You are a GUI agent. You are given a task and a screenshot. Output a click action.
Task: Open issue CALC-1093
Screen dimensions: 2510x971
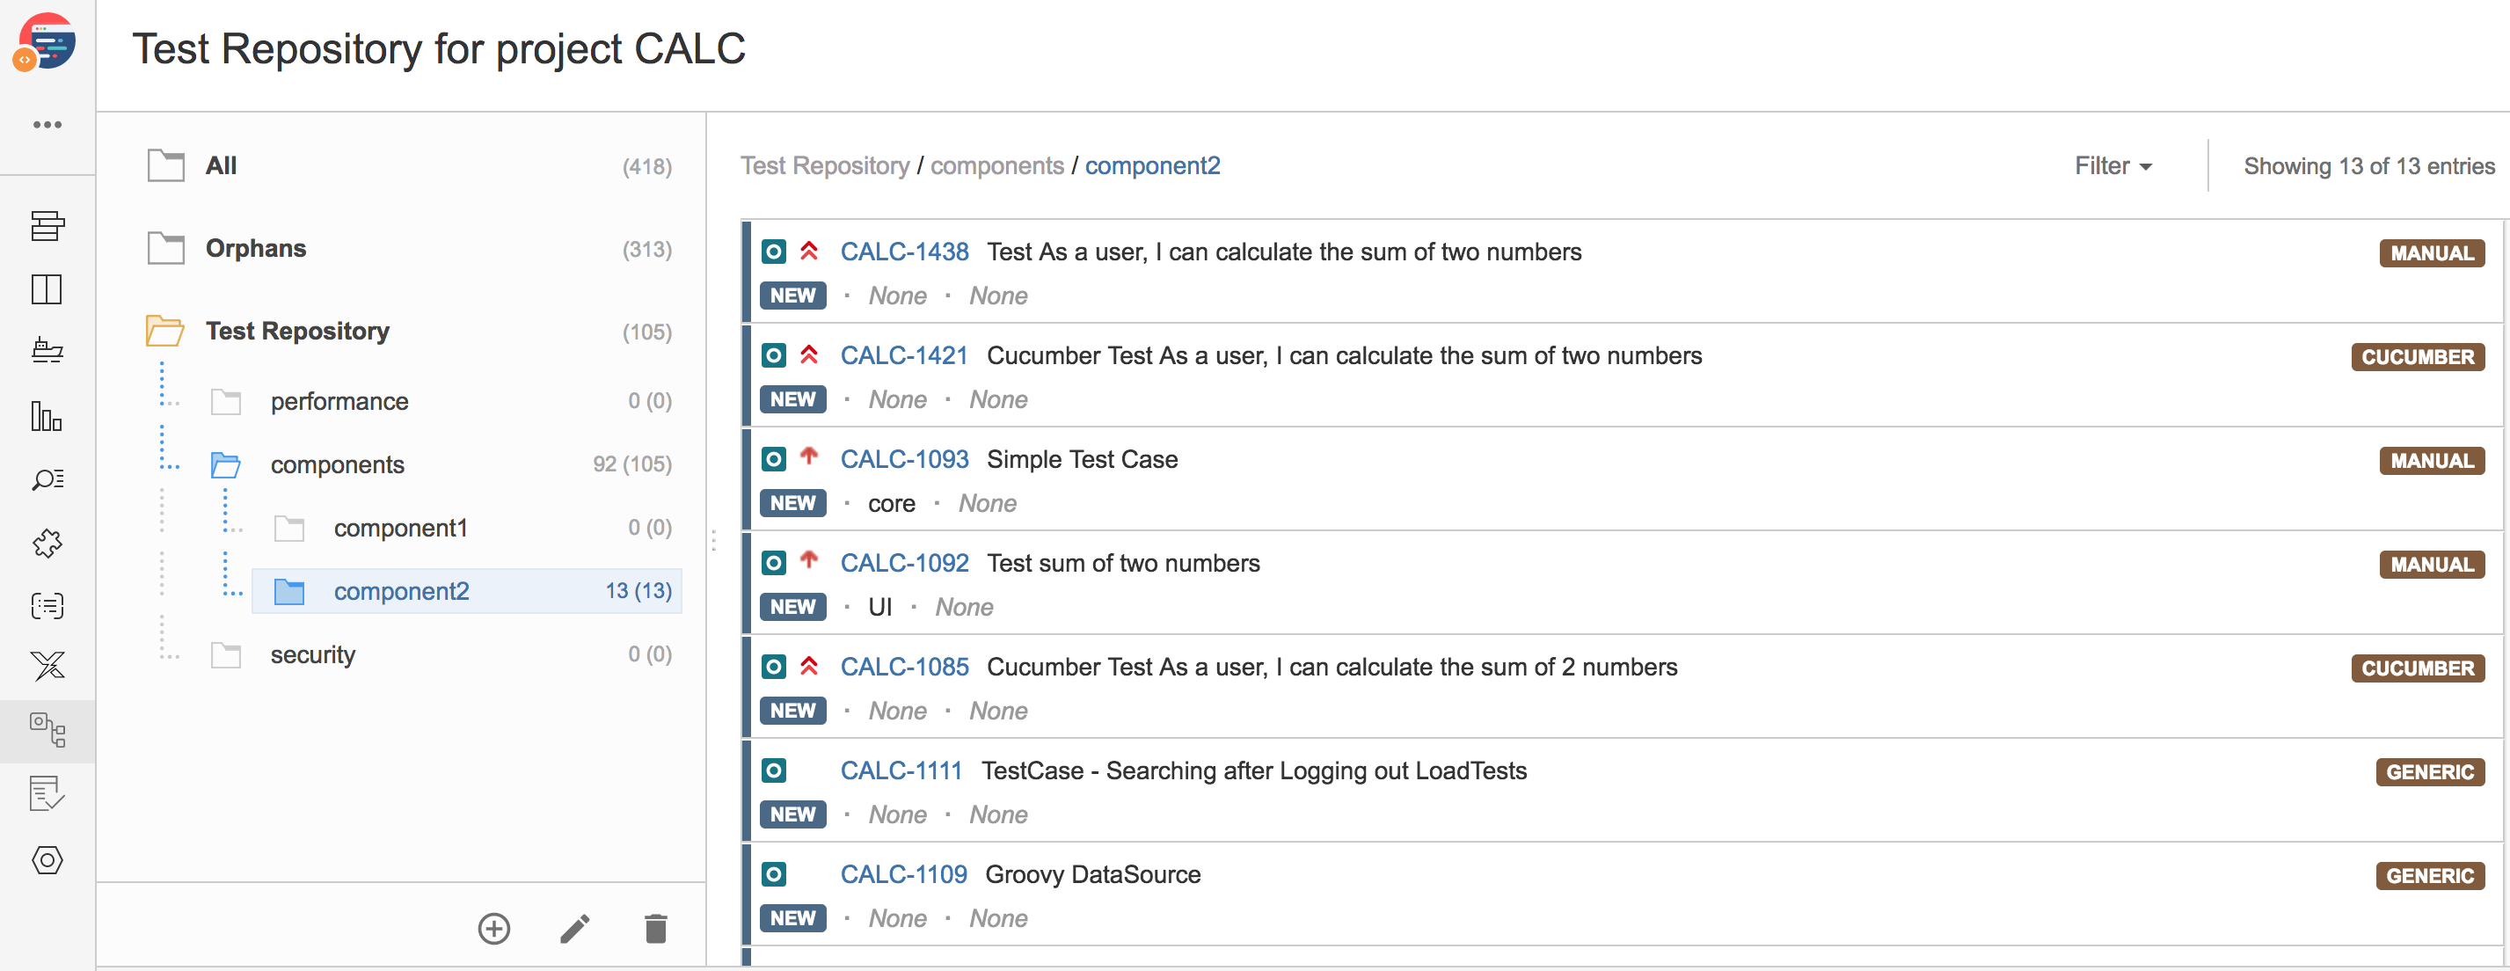[904, 459]
